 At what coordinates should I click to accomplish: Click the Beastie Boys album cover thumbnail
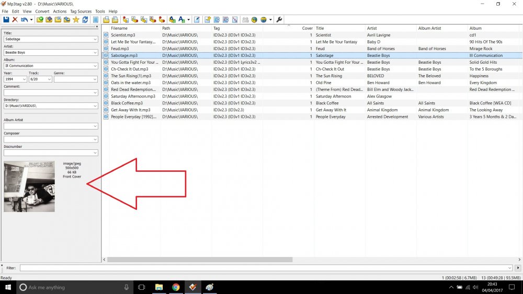click(x=29, y=186)
